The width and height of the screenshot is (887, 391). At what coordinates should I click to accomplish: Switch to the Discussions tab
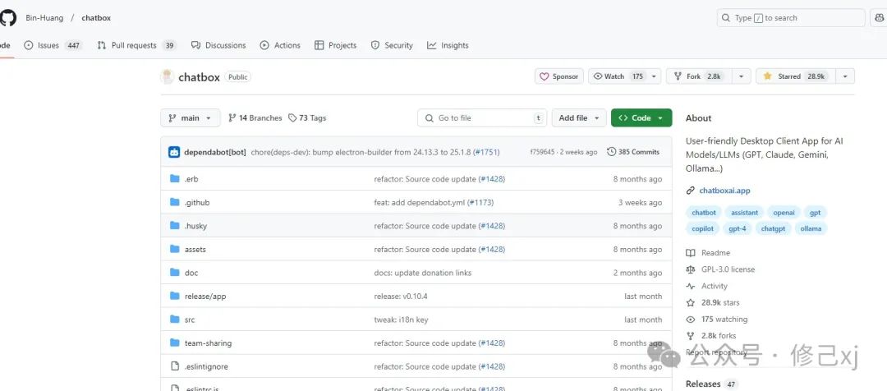tap(218, 45)
